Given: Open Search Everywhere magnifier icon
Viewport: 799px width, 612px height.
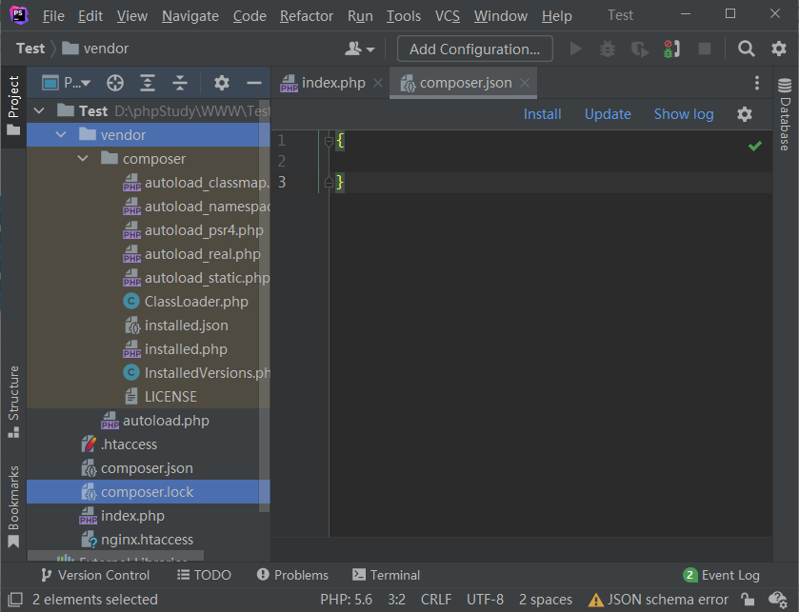Looking at the screenshot, I should coord(746,49).
